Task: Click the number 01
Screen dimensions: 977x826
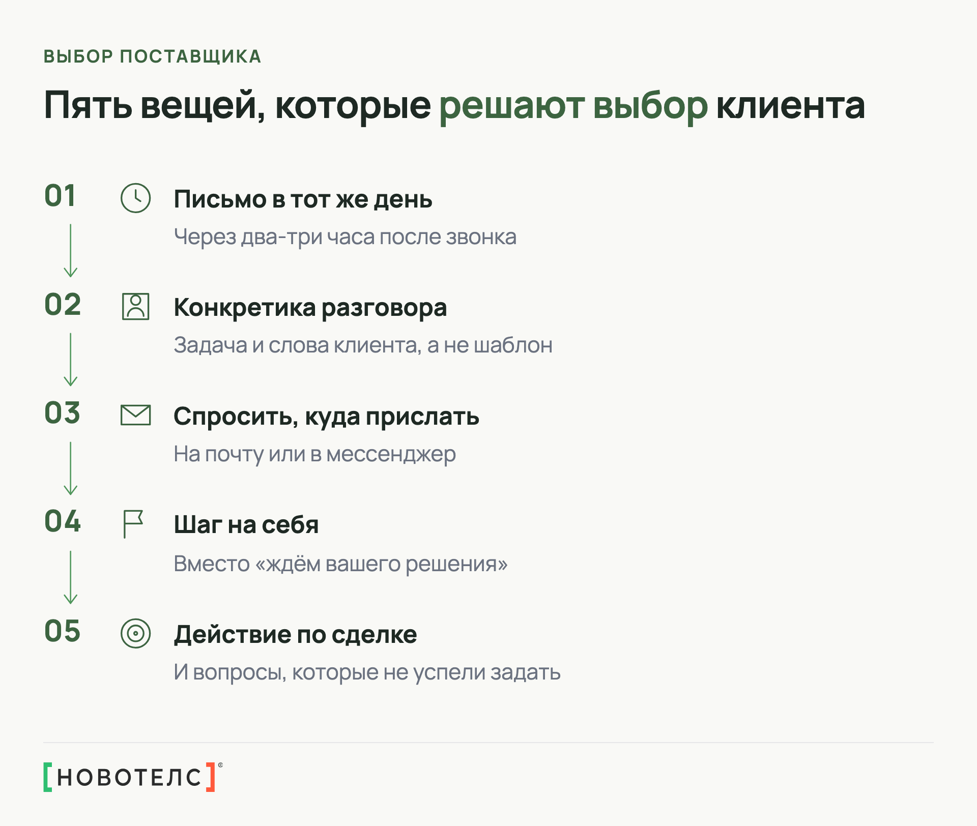Action: pyautogui.click(x=60, y=196)
